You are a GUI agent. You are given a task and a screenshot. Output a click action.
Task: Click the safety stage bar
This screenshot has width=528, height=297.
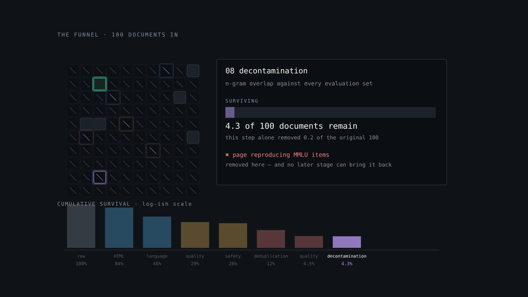pyautogui.click(x=233, y=236)
